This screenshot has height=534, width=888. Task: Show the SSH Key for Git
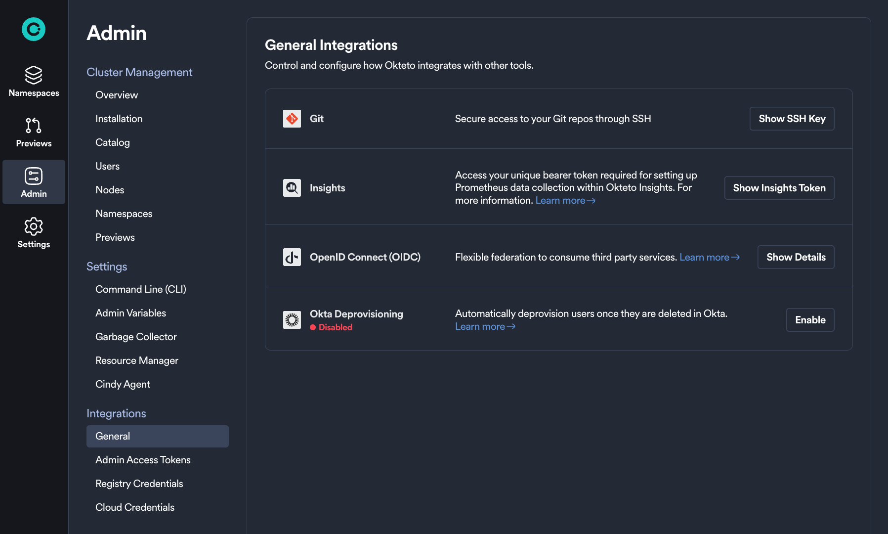792,119
